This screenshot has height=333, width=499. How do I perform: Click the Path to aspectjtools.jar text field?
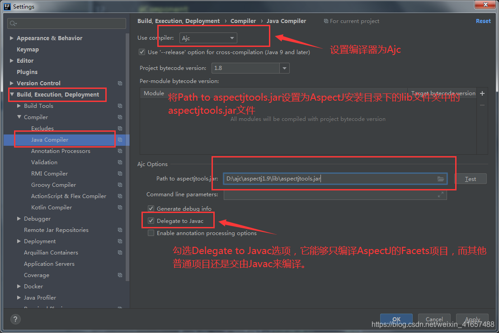(335, 179)
